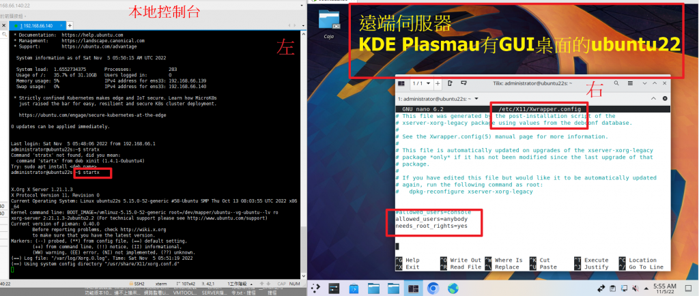This screenshot has width=699, height=296.
Task: Open the globe web browser taskbar icon
Action: pos(453,288)
